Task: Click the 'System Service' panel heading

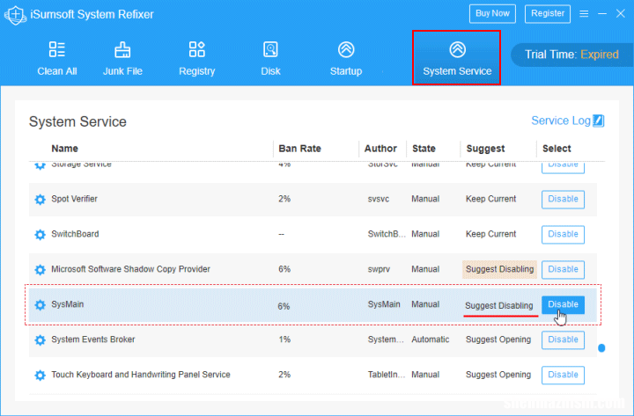Action: pos(77,121)
